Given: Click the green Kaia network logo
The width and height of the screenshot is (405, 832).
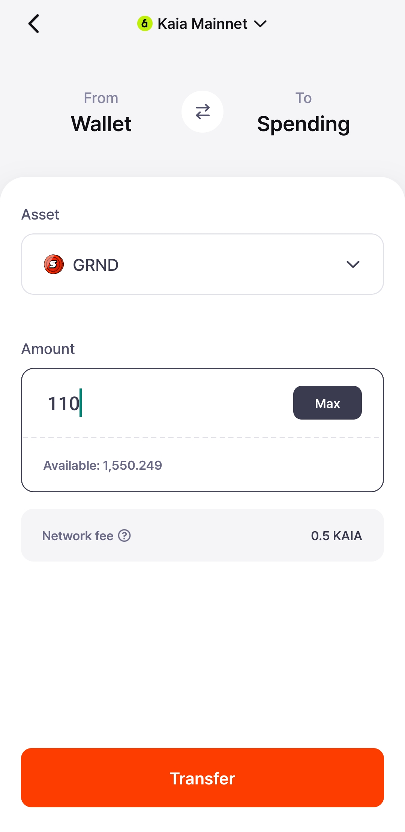Looking at the screenshot, I should [x=145, y=24].
